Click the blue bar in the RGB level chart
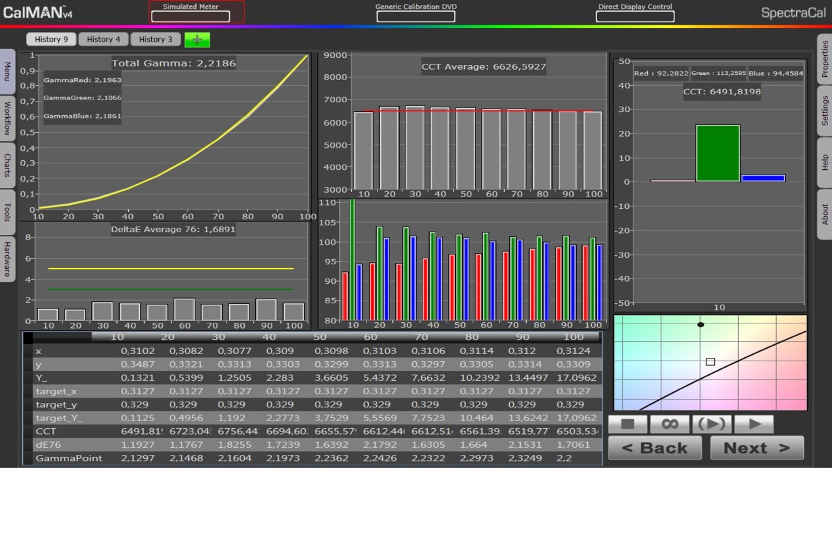 (x=764, y=178)
